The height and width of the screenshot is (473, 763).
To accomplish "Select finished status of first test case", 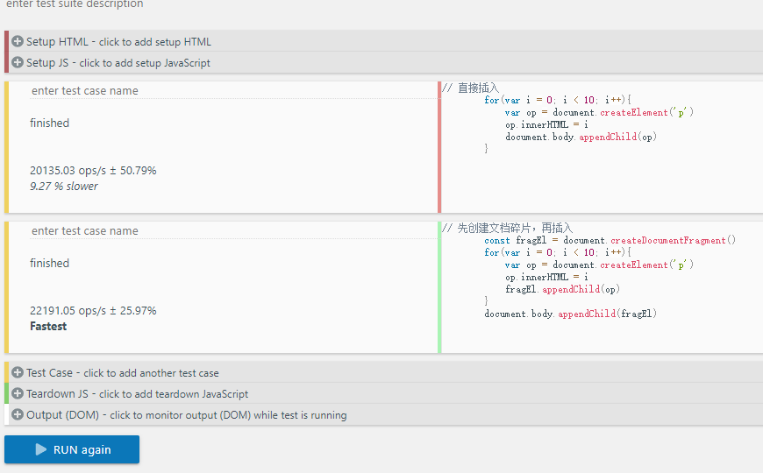I will [x=50, y=123].
